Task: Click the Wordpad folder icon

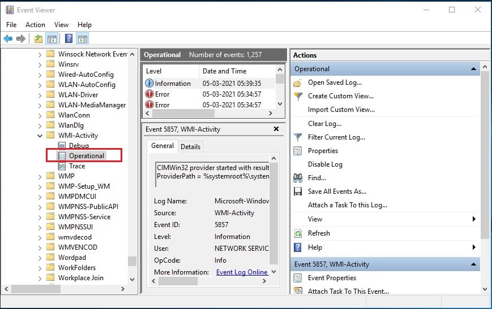Action: (50, 258)
